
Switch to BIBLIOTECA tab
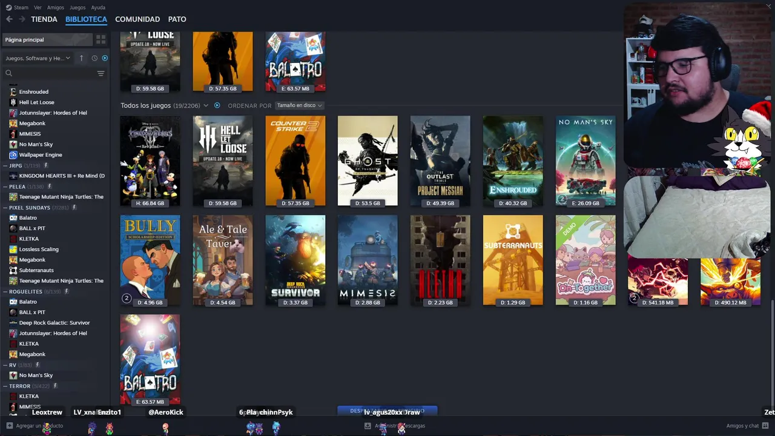pyautogui.click(x=86, y=19)
